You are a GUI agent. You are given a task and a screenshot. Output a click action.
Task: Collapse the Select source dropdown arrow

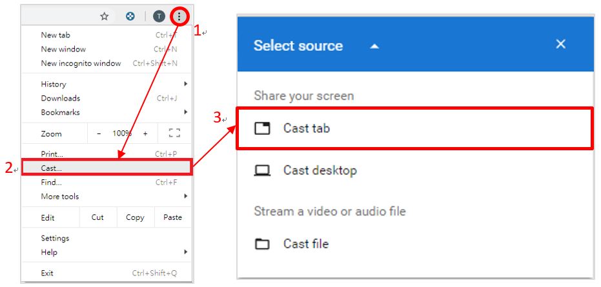pyautogui.click(x=374, y=46)
